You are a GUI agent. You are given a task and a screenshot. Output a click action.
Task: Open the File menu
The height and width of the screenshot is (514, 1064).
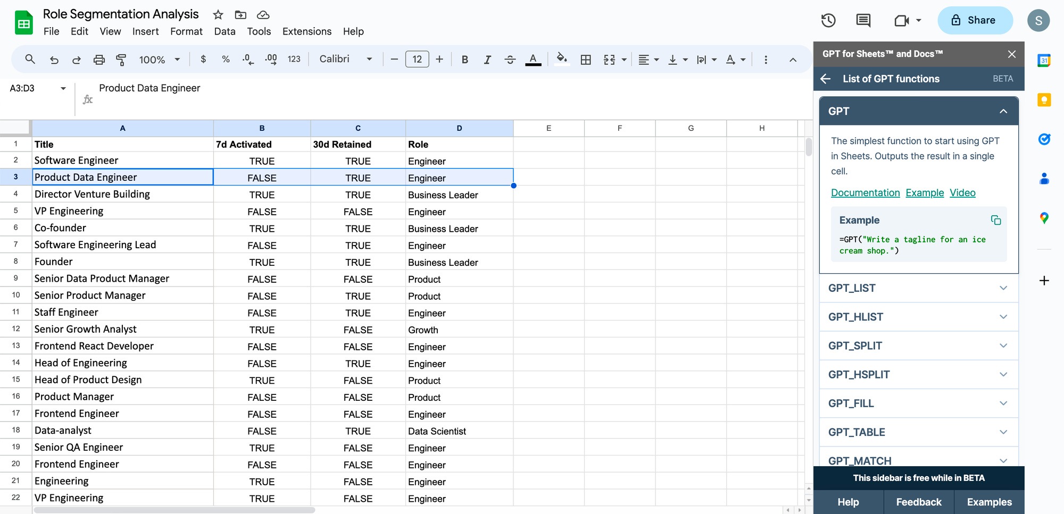click(51, 31)
